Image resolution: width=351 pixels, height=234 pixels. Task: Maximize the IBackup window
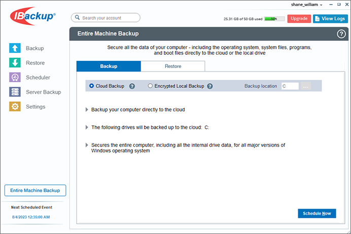(339, 5)
